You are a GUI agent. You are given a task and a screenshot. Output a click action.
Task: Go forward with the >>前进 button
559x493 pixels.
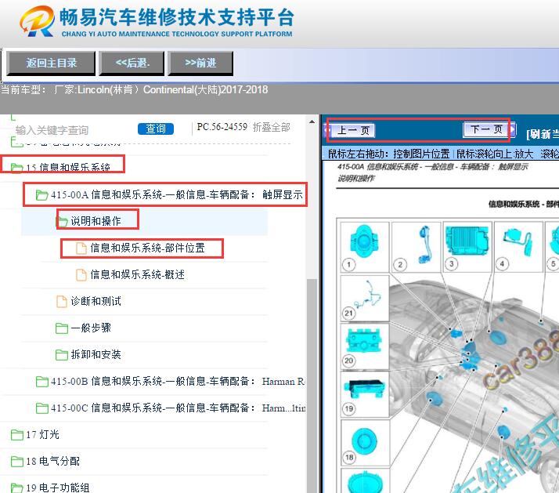click(200, 63)
